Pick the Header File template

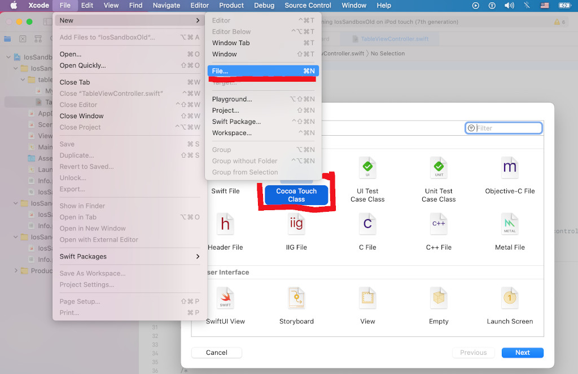[x=225, y=232]
